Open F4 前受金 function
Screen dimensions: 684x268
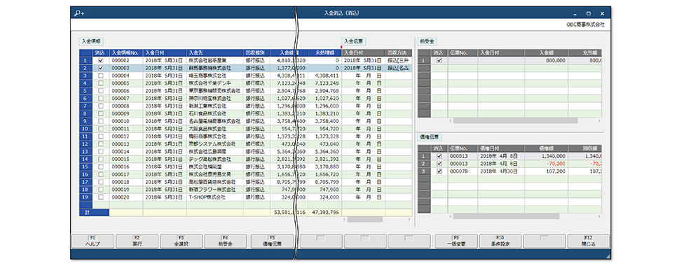[x=226, y=241]
